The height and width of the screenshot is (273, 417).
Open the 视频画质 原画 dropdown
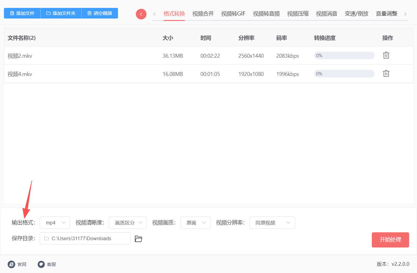tap(196, 223)
